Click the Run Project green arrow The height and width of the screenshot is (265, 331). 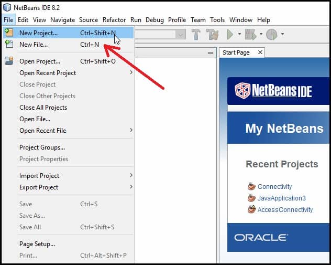pos(230,34)
